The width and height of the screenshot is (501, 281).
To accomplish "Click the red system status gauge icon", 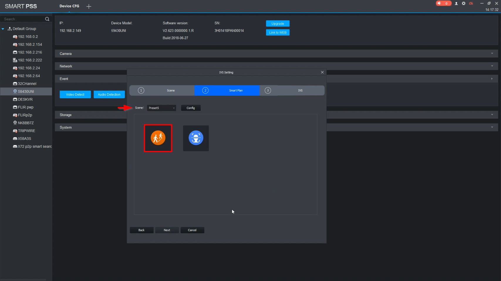I will coord(471,4).
